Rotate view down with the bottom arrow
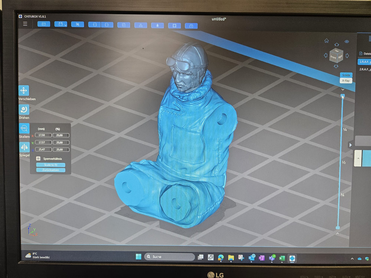371x278 pixels. pyautogui.click(x=336, y=66)
